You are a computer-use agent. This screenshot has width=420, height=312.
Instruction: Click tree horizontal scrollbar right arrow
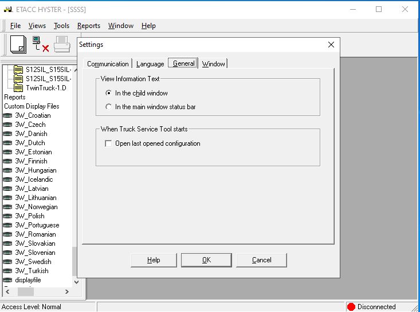coord(67,291)
